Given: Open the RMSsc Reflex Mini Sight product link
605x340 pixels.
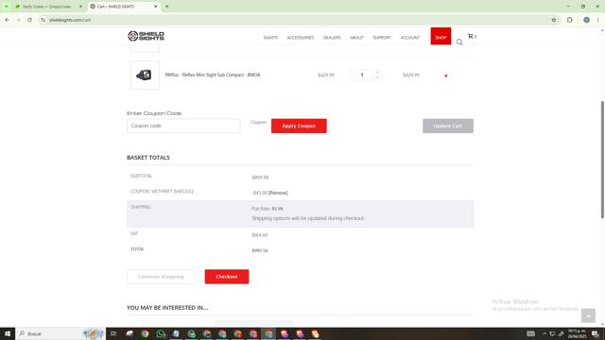Looking at the screenshot, I should tap(213, 75).
